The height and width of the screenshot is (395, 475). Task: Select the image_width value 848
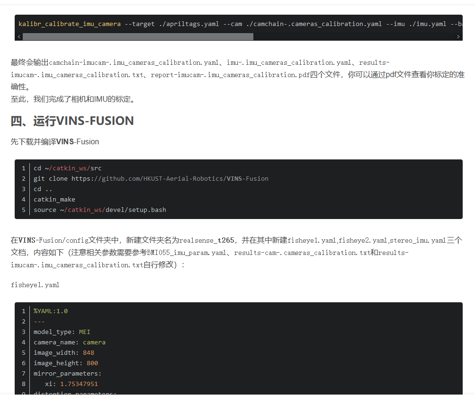(90, 352)
